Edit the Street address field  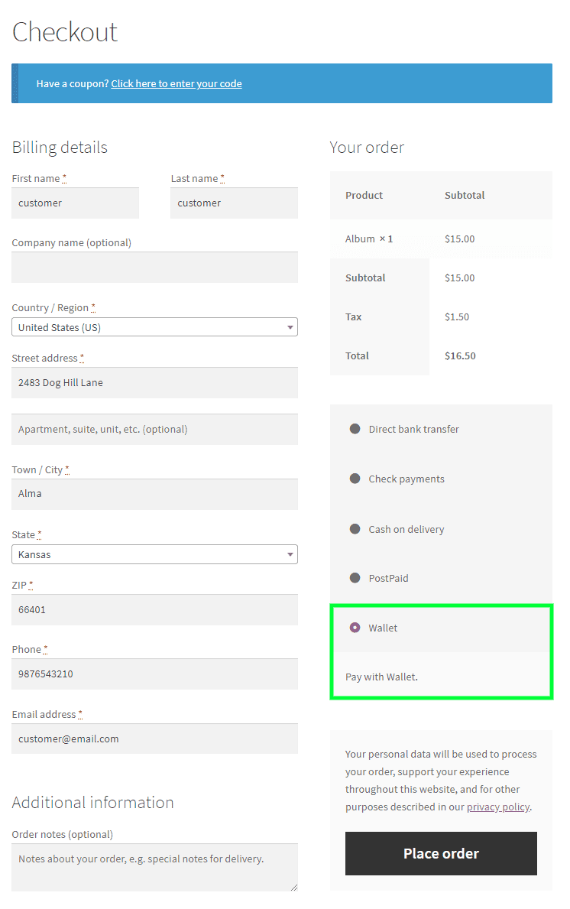[x=154, y=383]
